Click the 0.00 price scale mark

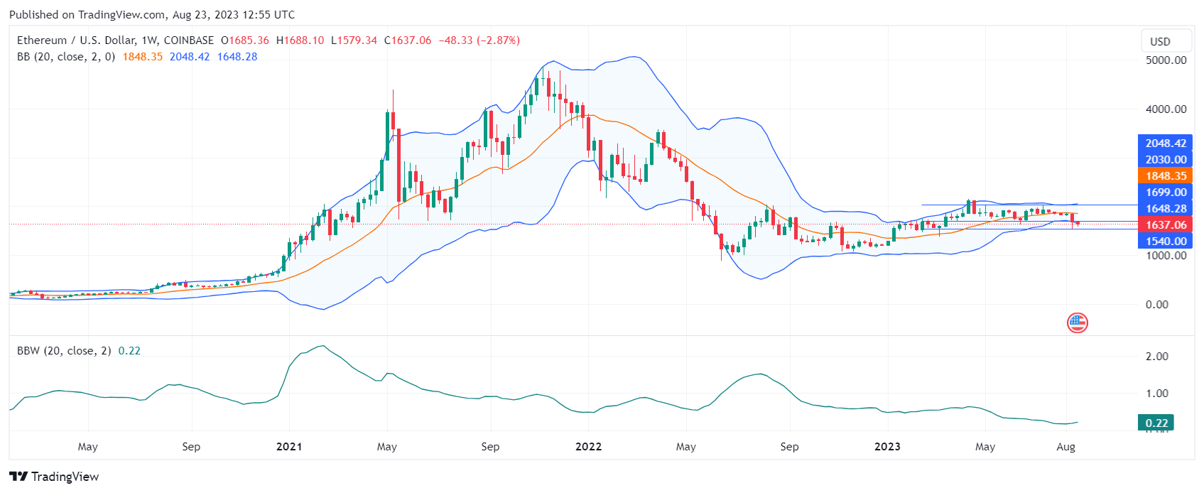tap(1156, 305)
